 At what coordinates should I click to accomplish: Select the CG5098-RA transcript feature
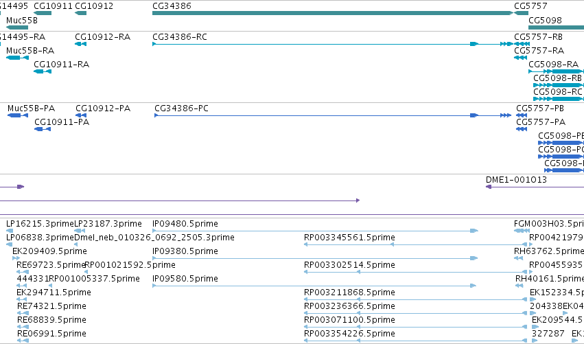pos(556,71)
